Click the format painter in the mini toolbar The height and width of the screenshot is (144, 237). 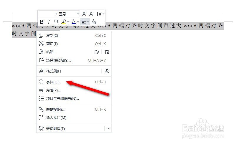[x=94, y=22]
